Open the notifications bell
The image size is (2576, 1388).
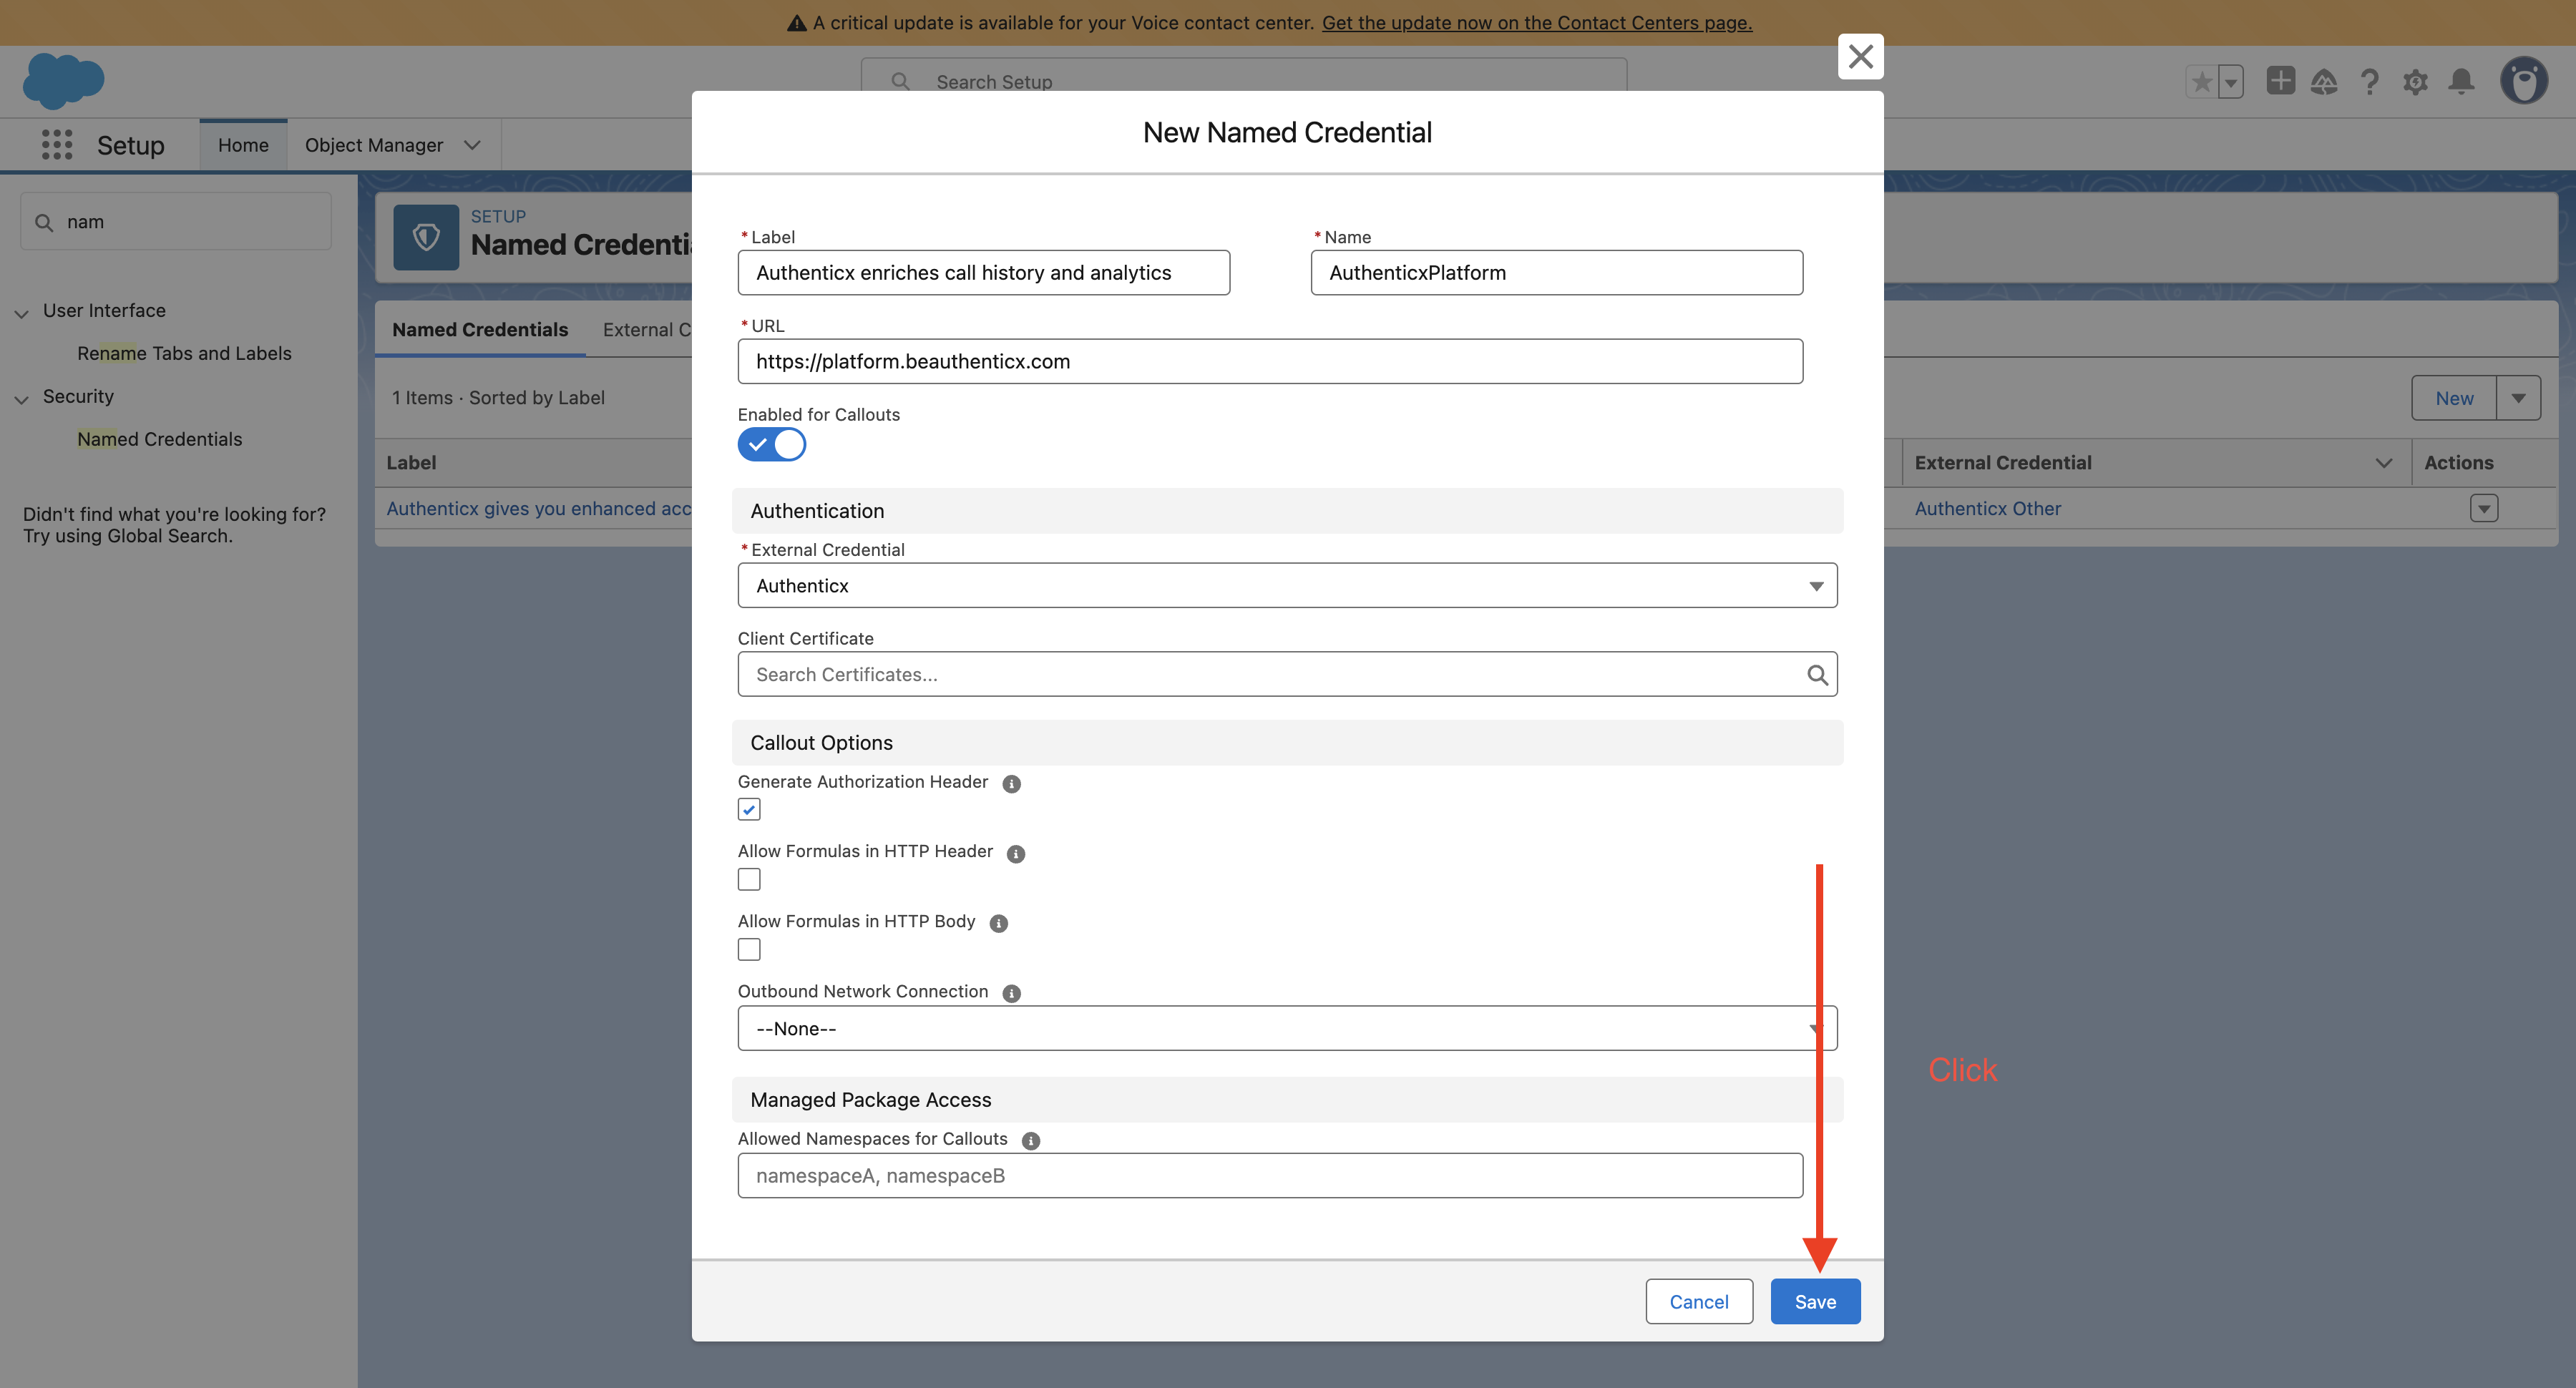2461,81
